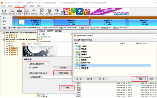The width and height of the screenshot is (157, 98).
Task: Open the 工具(T) menu
Action: pos(25,6)
